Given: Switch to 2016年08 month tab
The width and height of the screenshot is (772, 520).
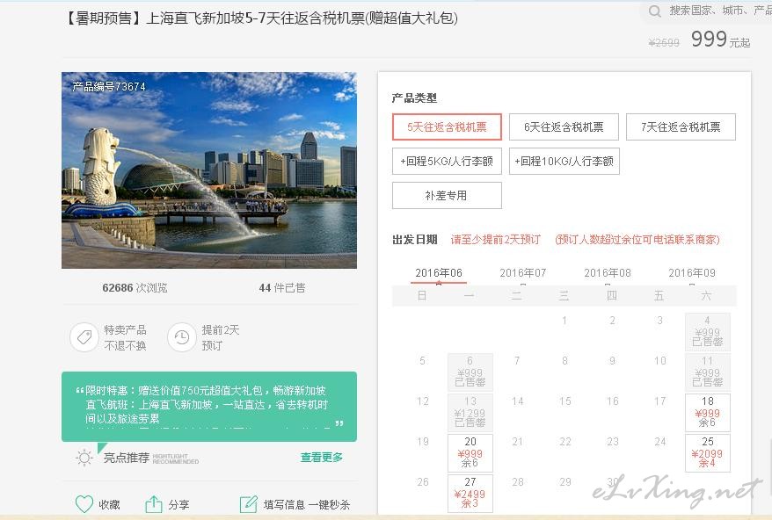Looking at the screenshot, I should pyautogui.click(x=608, y=273).
